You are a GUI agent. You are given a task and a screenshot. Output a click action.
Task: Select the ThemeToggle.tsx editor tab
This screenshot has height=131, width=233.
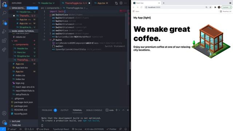coord(76,3)
